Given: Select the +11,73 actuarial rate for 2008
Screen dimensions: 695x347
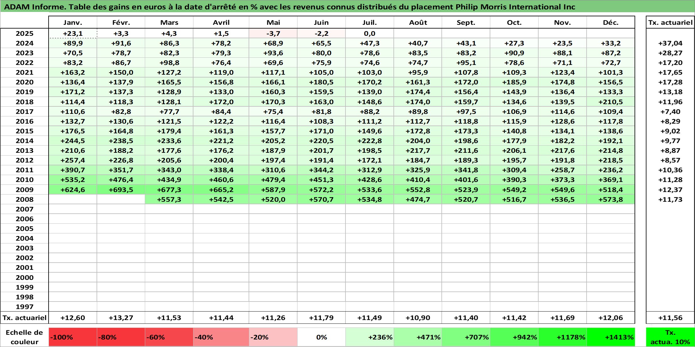Looking at the screenshot, I should (x=670, y=199).
